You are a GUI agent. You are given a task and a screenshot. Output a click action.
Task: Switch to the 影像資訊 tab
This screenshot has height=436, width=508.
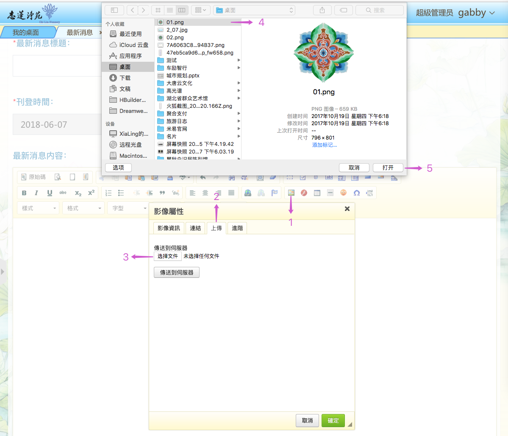coord(169,228)
